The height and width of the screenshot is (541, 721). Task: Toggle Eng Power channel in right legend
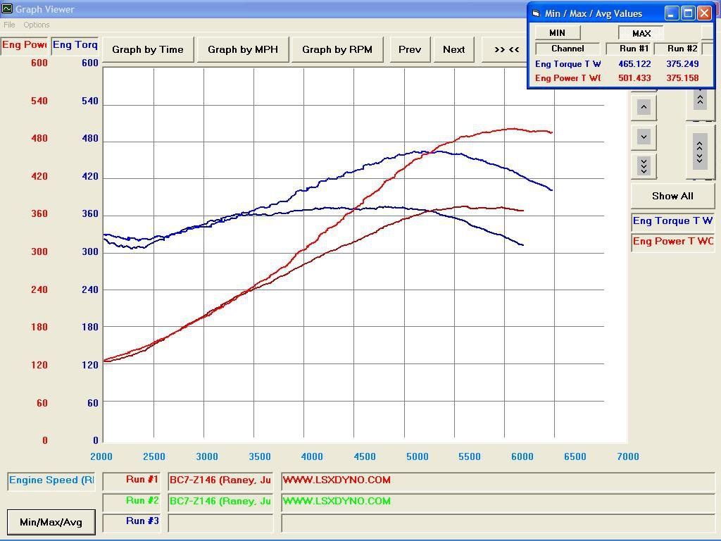[672, 242]
